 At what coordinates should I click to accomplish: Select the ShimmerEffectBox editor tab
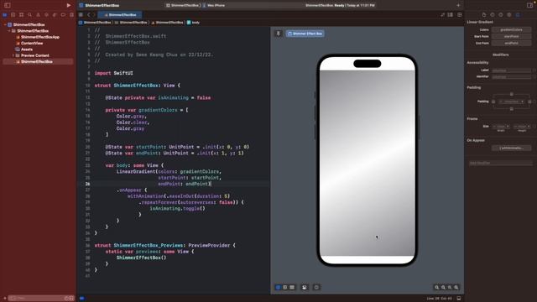click(120, 15)
